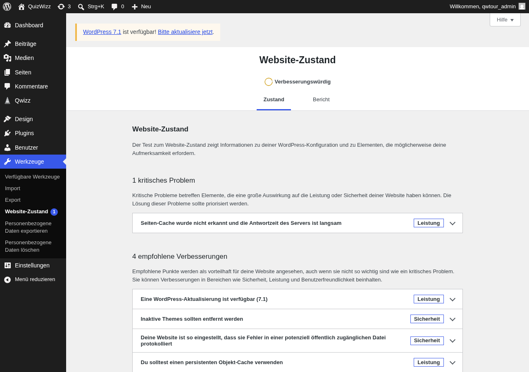The height and width of the screenshot is (372, 529).
Task: Click 'Eine WordPress-Aktualisierung ist verfügbar (7.1)' text
Action: pyautogui.click(x=204, y=299)
